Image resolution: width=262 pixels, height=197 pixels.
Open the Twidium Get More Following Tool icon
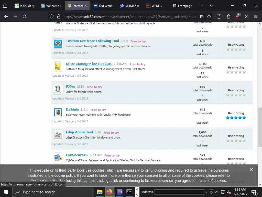click(x=58, y=44)
